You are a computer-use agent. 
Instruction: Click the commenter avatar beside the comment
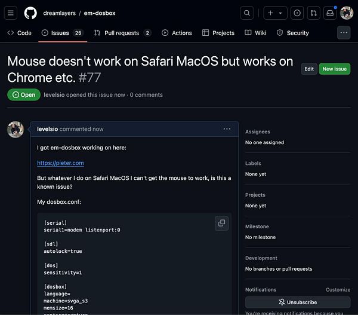point(16,130)
